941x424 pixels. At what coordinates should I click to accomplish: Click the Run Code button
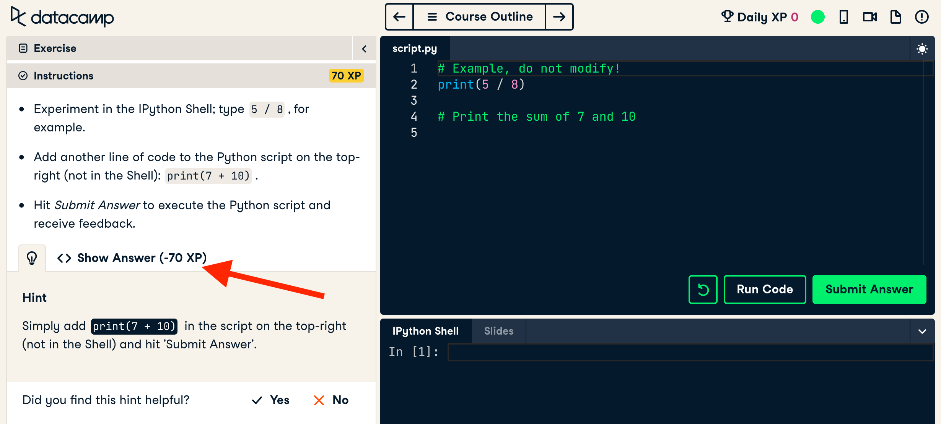765,290
